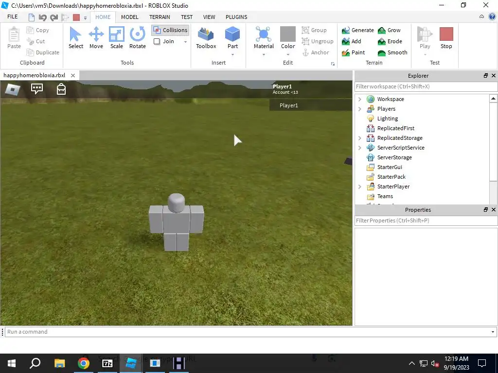Stop the play test
Image resolution: width=498 pixels, height=373 pixels.
[x=446, y=38]
